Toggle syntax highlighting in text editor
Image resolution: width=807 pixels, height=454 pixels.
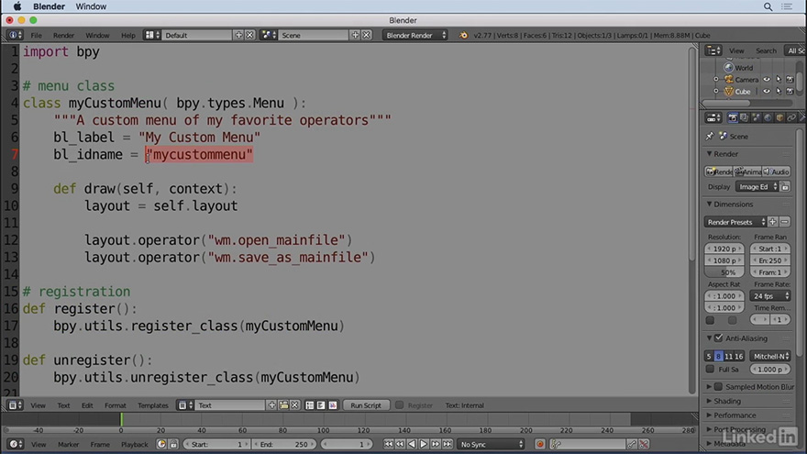pyautogui.click(x=333, y=405)
